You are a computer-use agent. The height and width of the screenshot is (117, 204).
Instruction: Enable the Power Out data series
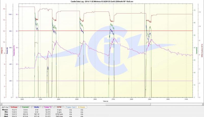tap(70, 107)
